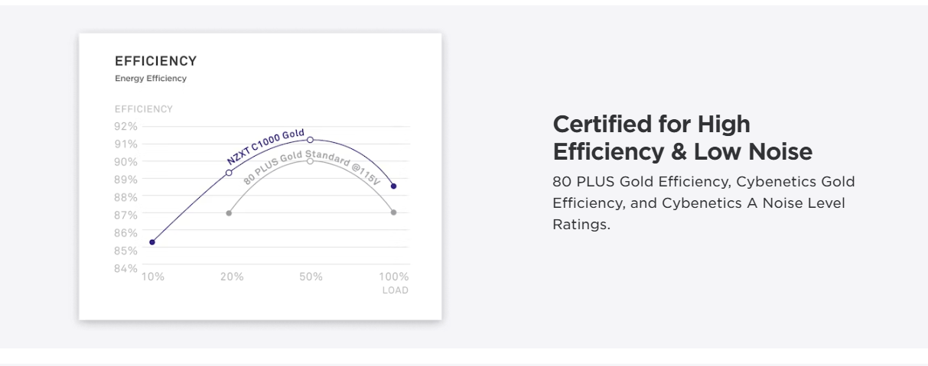Click the NZXT data point at 10% load
Image resolution: width=928 pixels, height=366 pixels.
click(x=152, y=242)
